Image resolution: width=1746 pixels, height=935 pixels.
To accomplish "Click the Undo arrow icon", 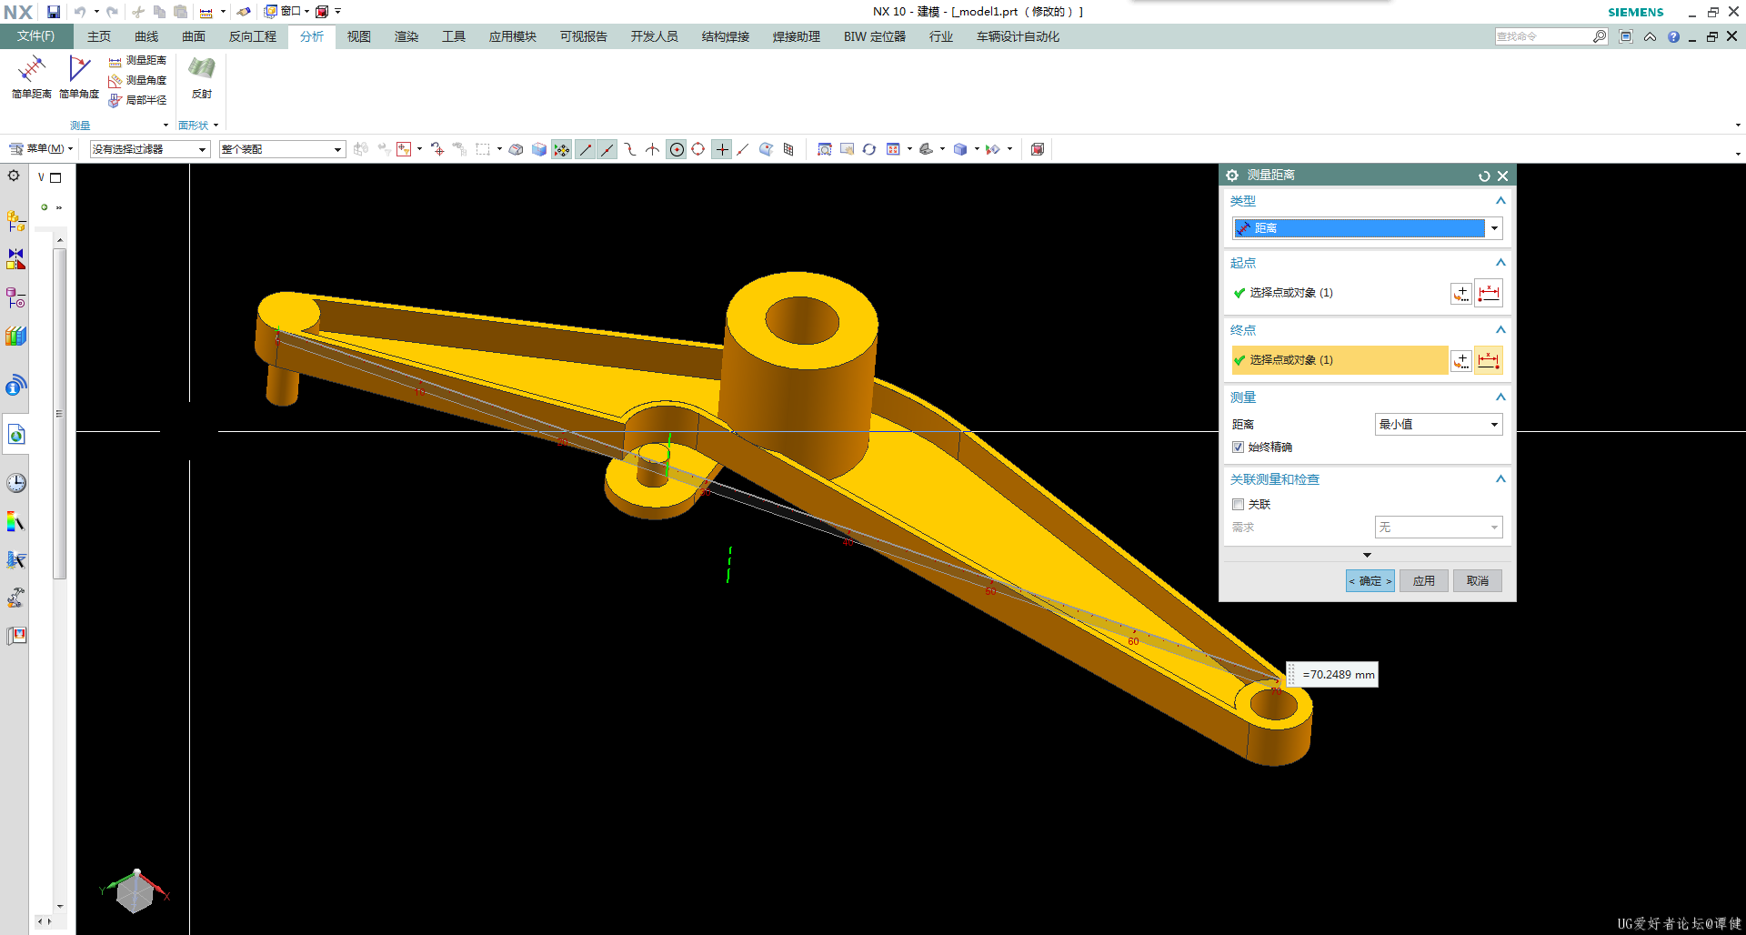I will (80, 12).
